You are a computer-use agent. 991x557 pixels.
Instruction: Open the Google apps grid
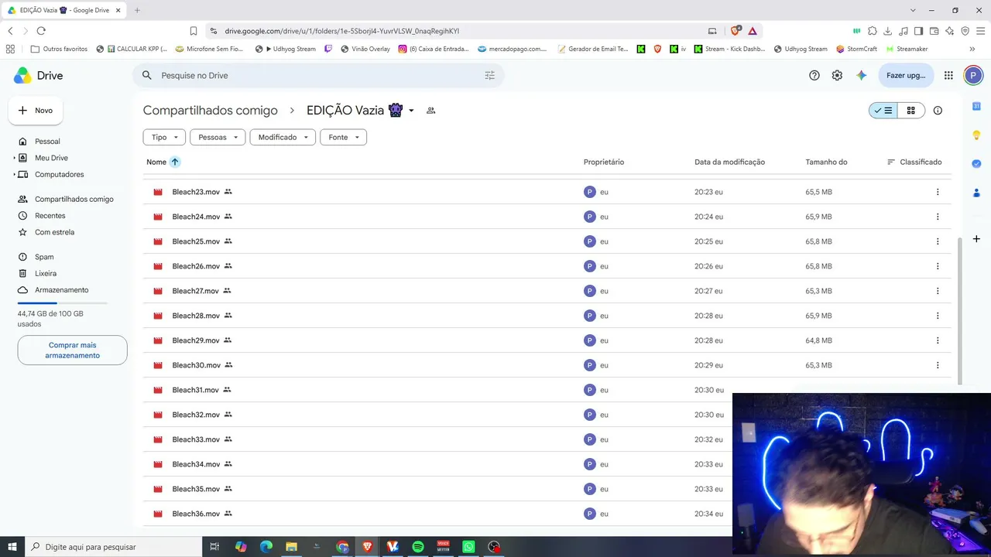click(x=948, y=76)
